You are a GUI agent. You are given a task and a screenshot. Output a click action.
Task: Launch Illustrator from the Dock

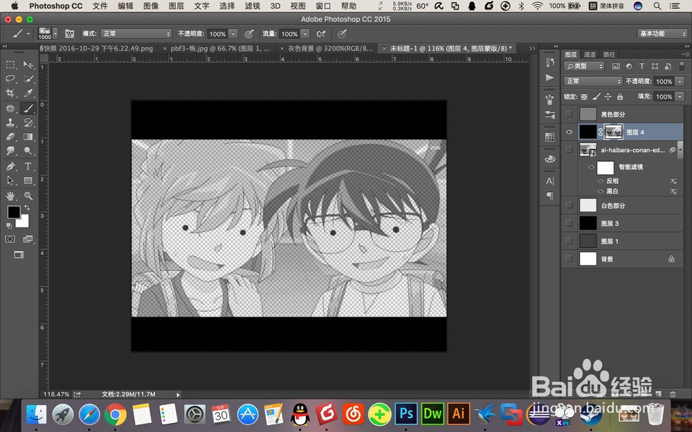tap(458, 413)
